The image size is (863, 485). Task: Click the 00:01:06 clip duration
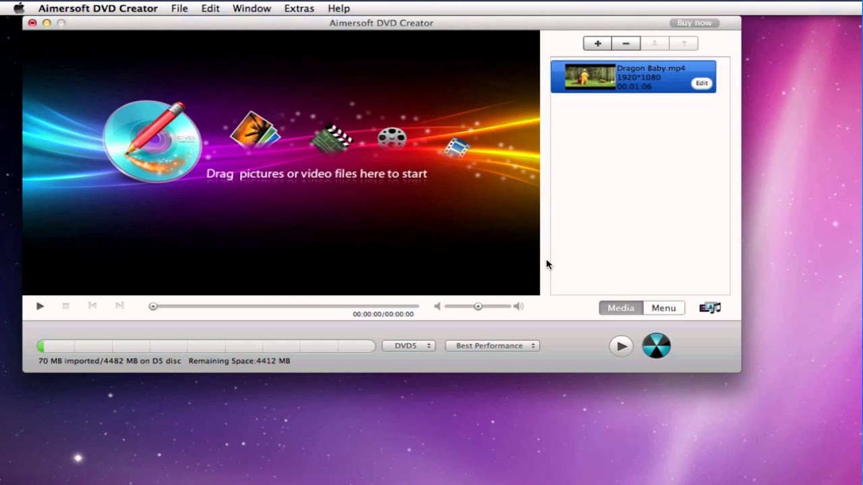634,87
